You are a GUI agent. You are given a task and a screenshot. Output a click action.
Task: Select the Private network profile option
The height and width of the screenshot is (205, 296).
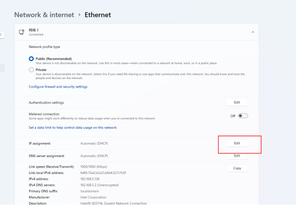(31, 70)
